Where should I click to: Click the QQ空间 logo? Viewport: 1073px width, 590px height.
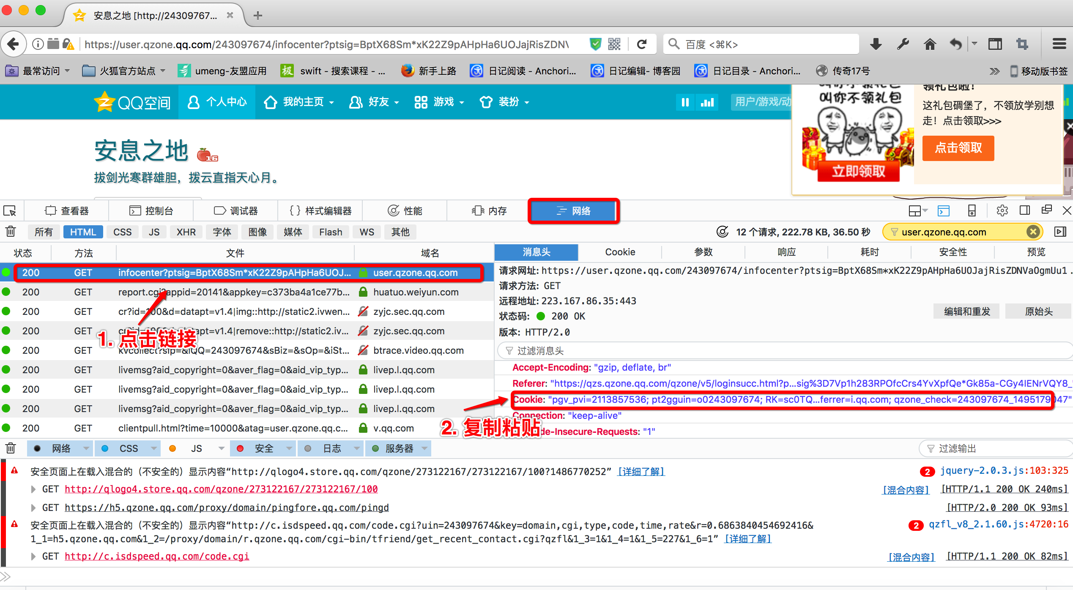132,102
